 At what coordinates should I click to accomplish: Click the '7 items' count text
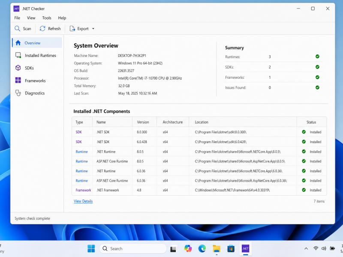(x=319, y=201)
